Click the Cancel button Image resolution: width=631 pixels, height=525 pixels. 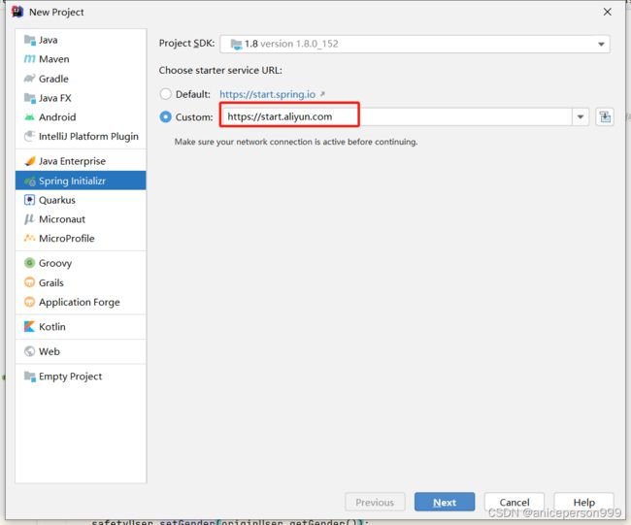pos(514,502)
